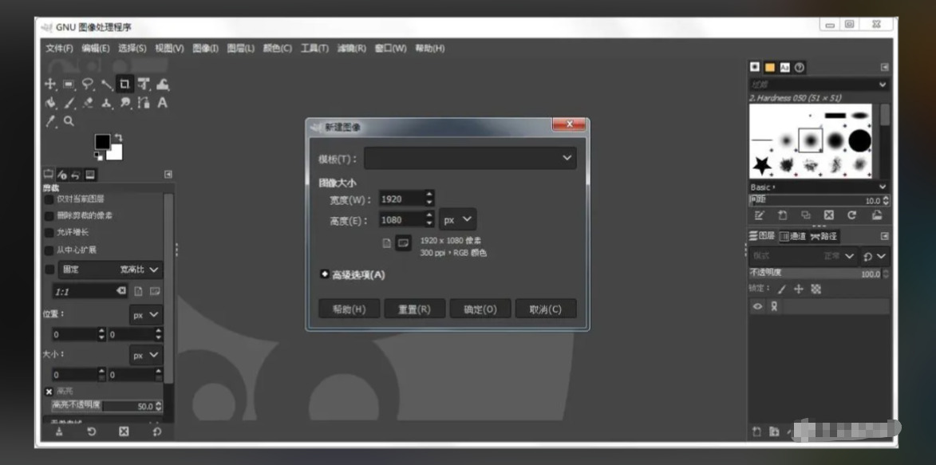Screen dimensions: 936x465
Task: Click New layer icon at panel bottom
Action: click(756, 431)
